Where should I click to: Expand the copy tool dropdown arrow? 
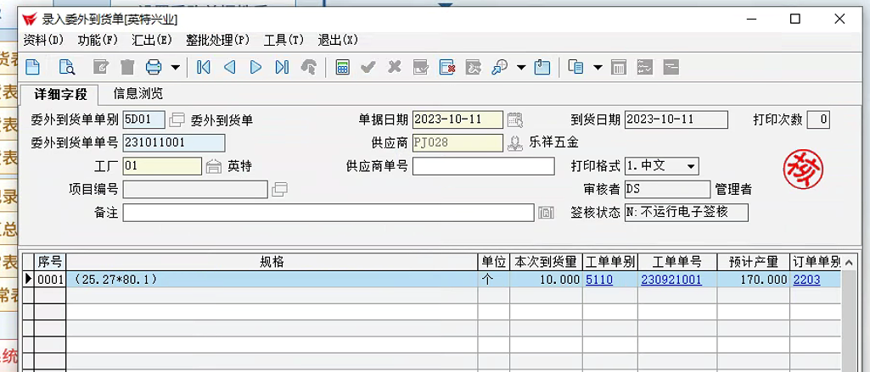(598, 67)
